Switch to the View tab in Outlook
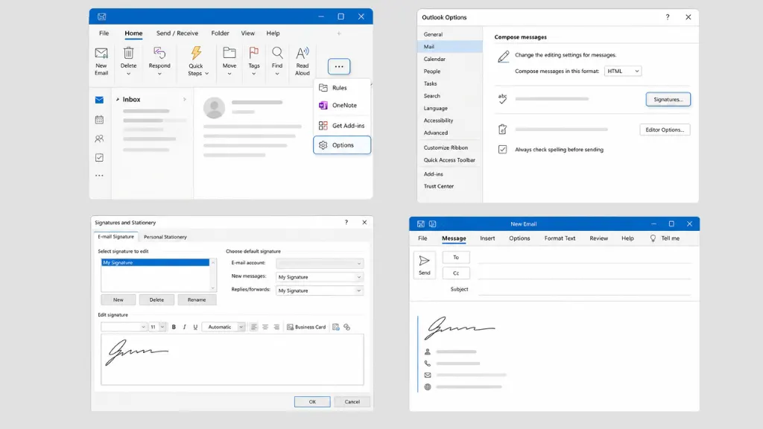This screenshot has width=763, height=429. coord(247,34)
